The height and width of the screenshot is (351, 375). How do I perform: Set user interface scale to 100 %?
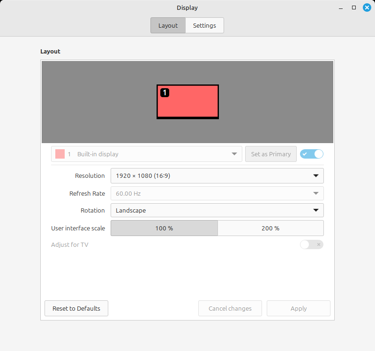click(x=165, y=228)
